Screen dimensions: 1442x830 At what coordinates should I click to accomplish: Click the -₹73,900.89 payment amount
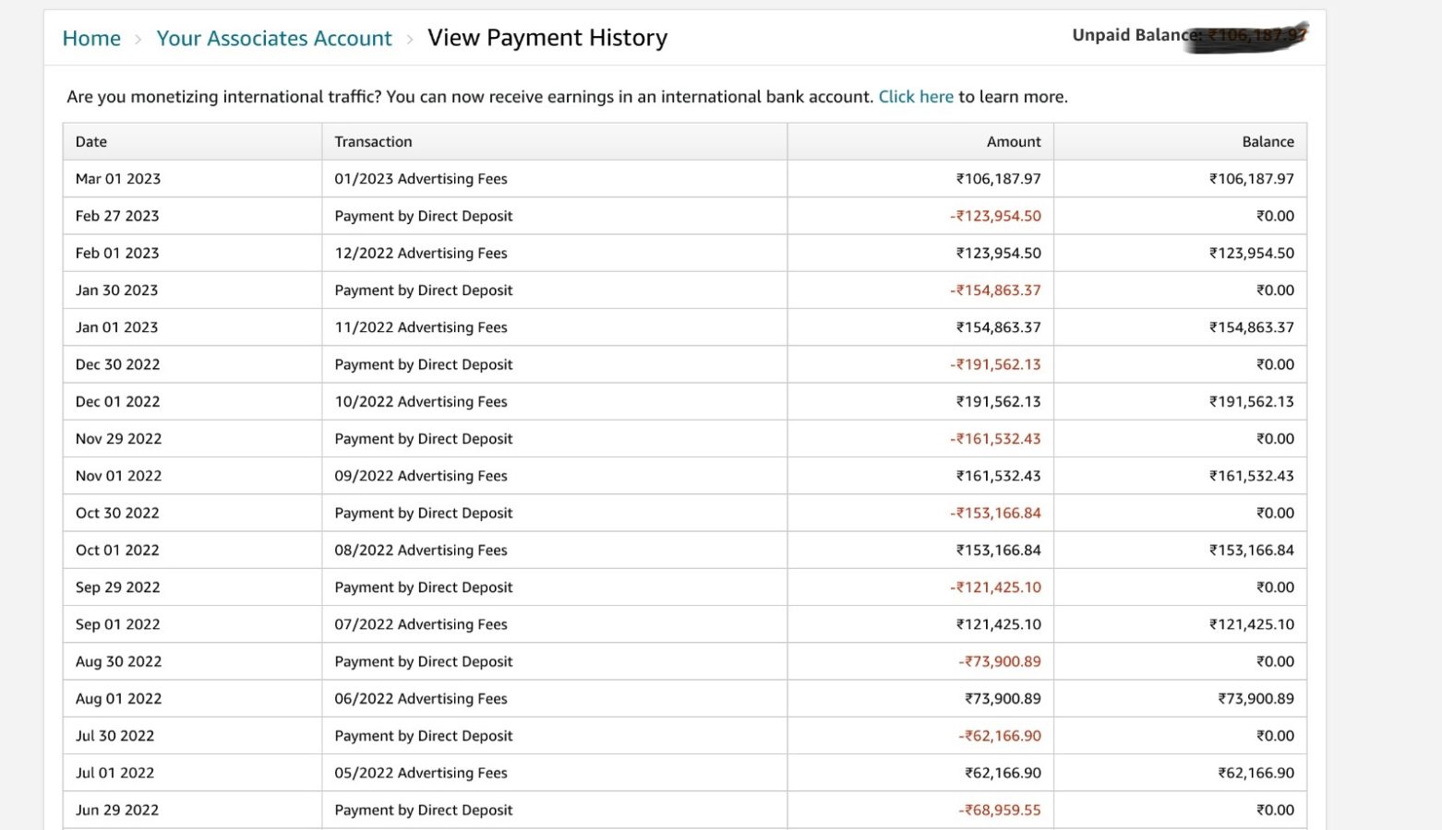point(999,661)
